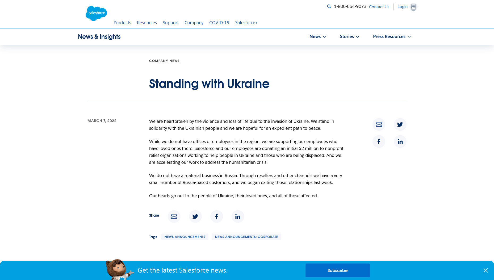Open the COVID-19 menu item
Screen dimensions: 494x280
219,23
